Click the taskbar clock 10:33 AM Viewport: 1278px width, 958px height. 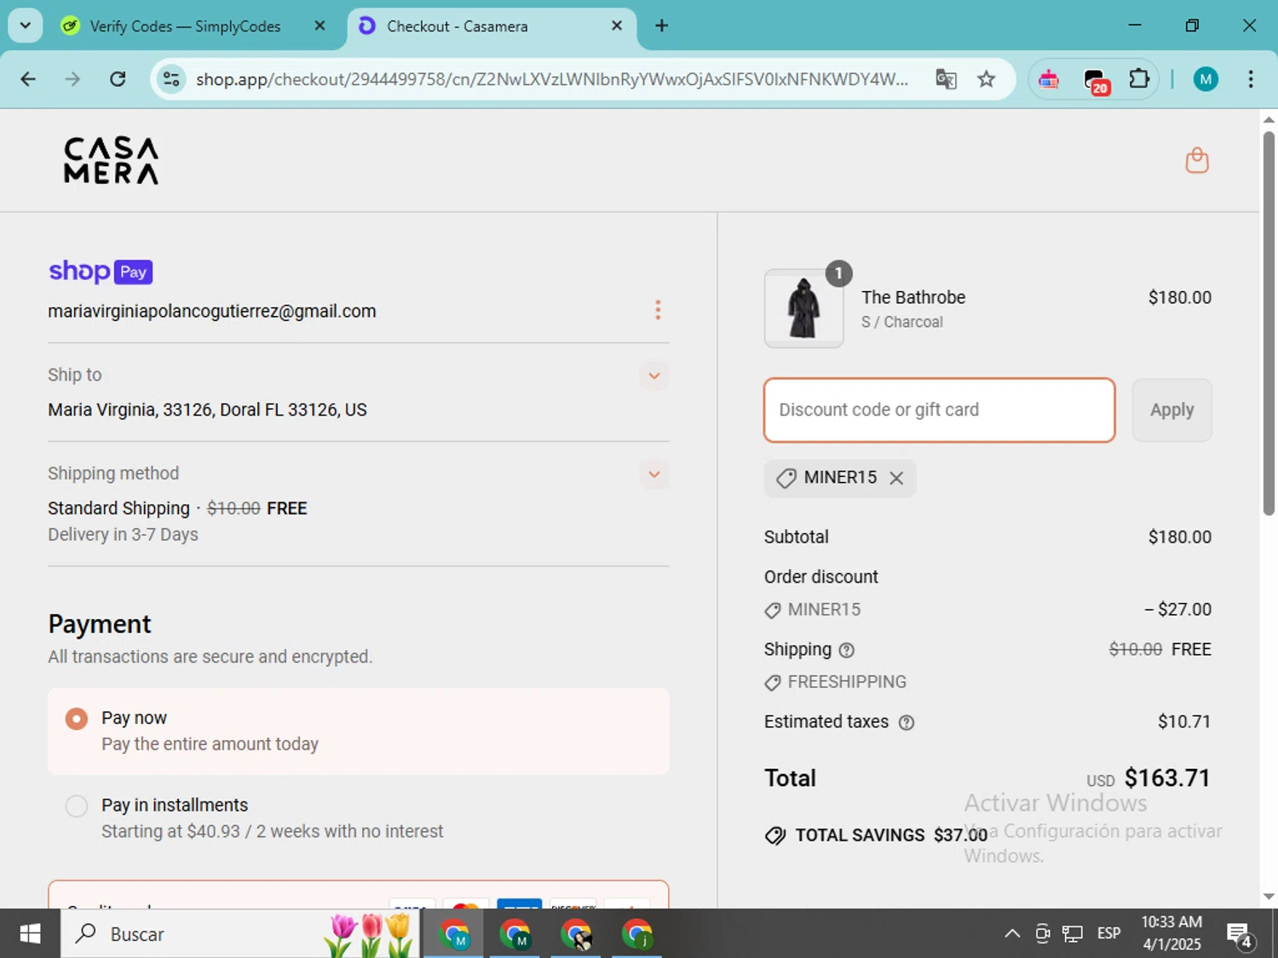point(1171,934)
